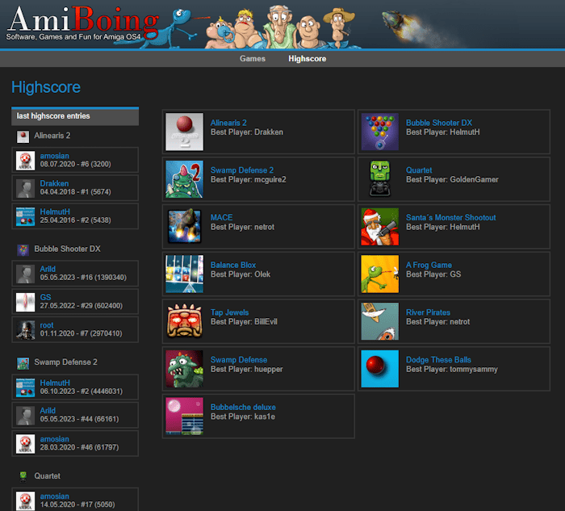Click the Swamp Defense 2 game icon
The width and height of the screenshot is (565, 511).
(x=185, y=179)
